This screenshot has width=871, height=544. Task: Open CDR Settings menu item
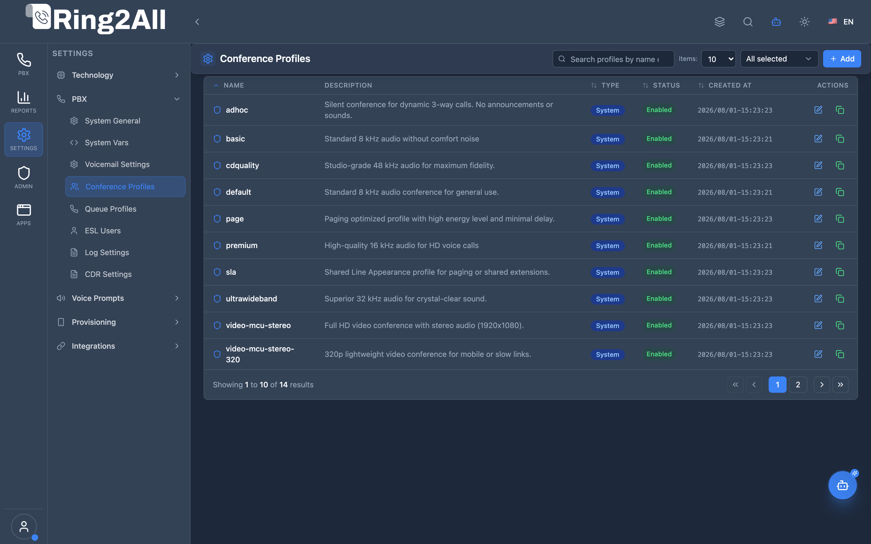click(x=125, y=274)
